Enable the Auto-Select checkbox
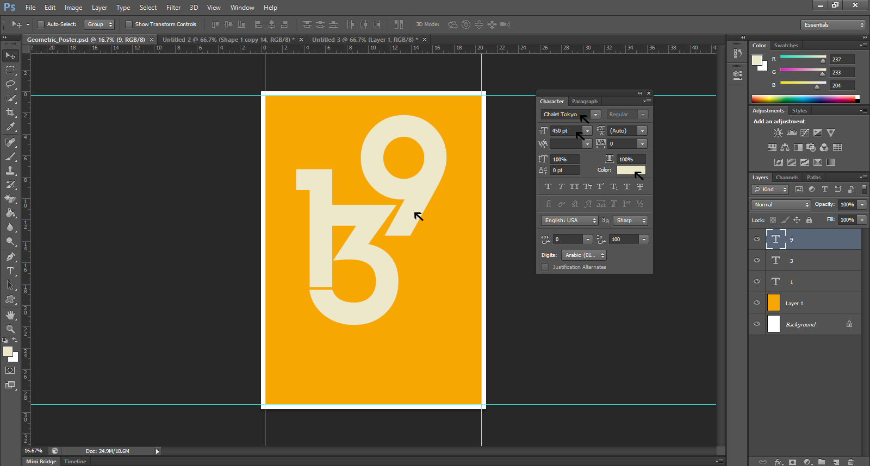This screenshot has width=870, height=466. click(41, 24)
